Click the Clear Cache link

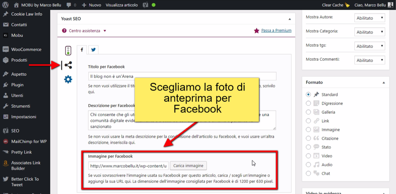pyautogui.click(x=333, y=5)
